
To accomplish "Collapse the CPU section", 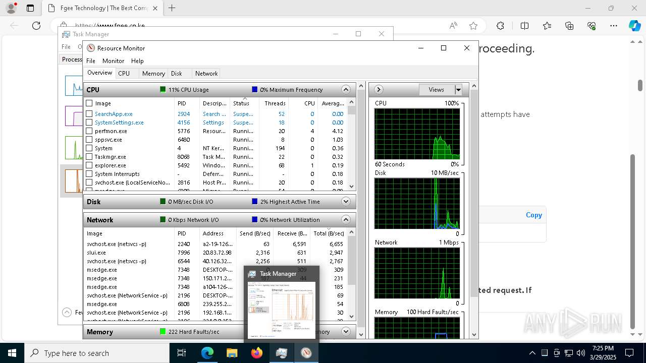I will [346, 90].
